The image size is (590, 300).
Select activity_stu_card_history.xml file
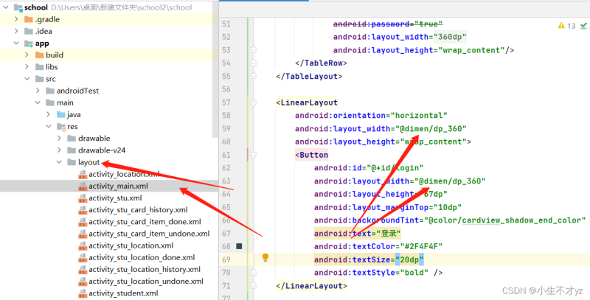click(138, 210)
